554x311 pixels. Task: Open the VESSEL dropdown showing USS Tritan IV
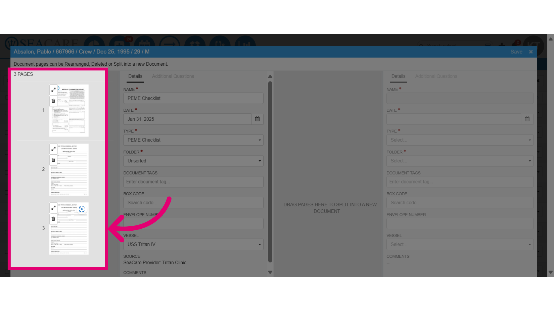coord(193,244)
